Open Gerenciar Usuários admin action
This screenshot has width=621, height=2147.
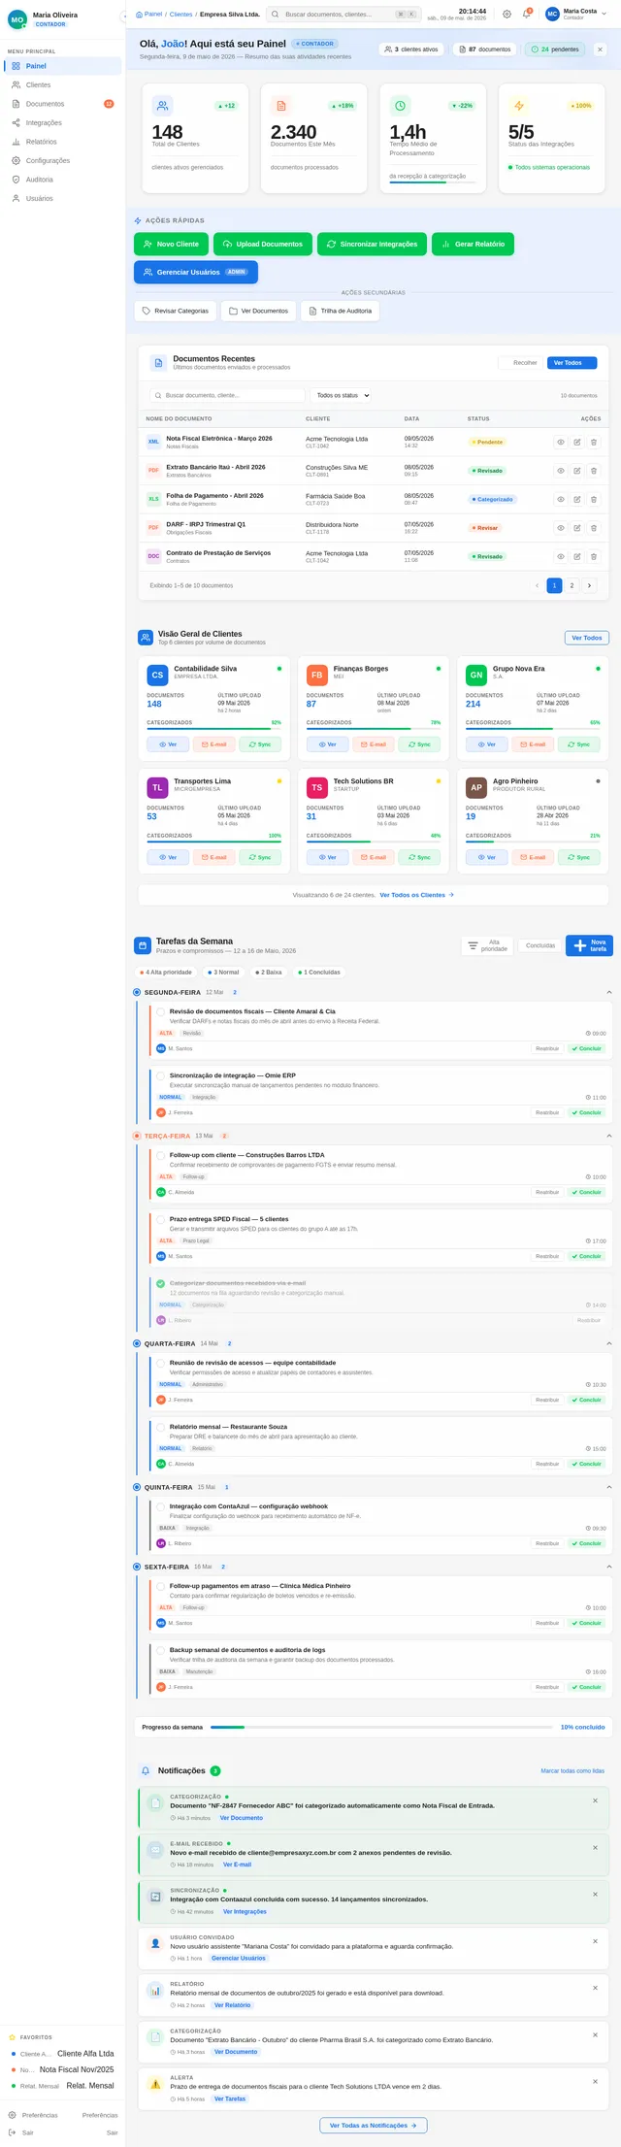(x=196, y=272)
